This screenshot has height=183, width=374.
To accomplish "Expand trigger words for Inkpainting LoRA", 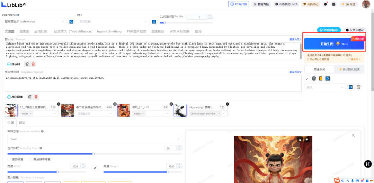I will point(223,114).
